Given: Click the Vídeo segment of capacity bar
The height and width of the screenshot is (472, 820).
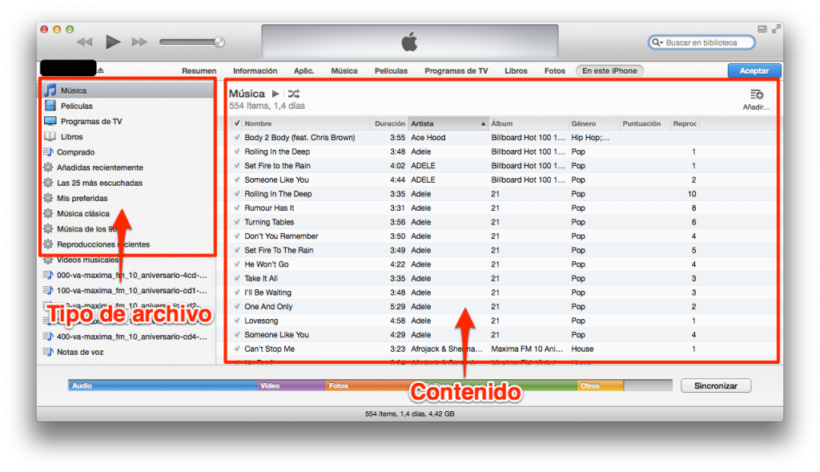Looking at the screenshot, I should [291, 385].
